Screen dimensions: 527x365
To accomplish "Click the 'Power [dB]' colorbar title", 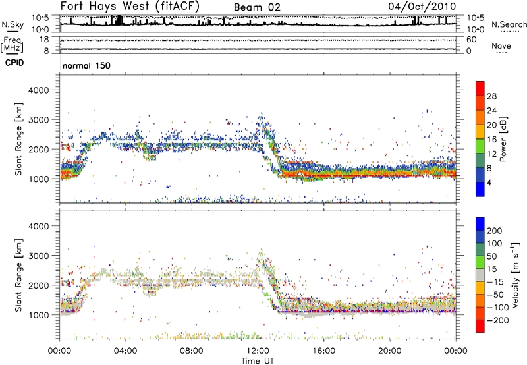I will coord(503,139).
